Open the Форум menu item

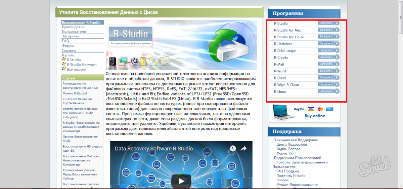click(x=68, y=45)
